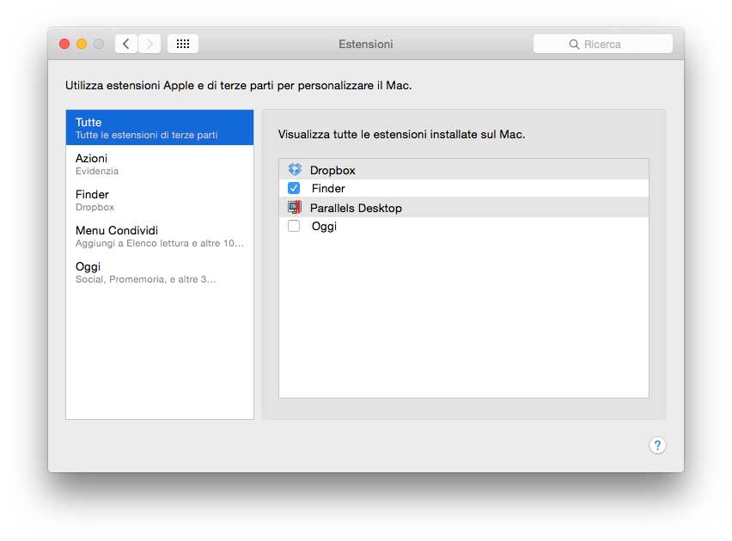Close the Estensioni window with red button
732x541 pixels.
pyautogui.click(x=64, y=44)
